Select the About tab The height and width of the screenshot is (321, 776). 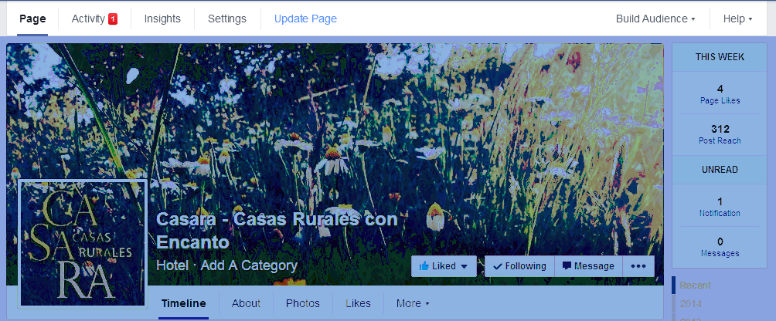(x=246, y=303)
